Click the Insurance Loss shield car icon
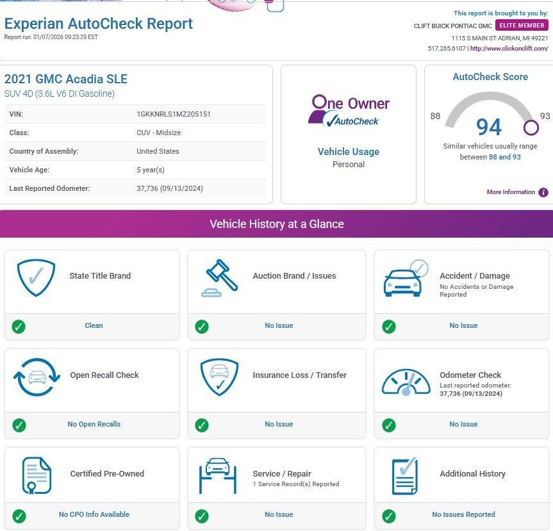 click(219, 377)
